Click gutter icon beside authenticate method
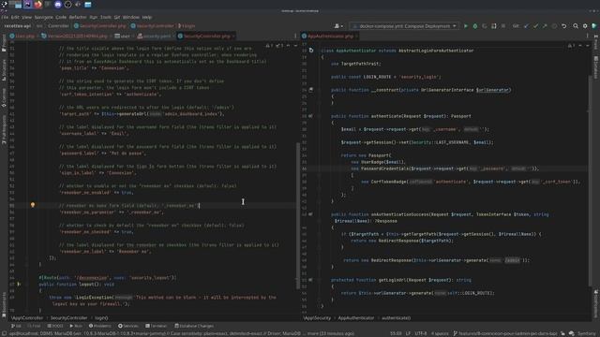 310,116
